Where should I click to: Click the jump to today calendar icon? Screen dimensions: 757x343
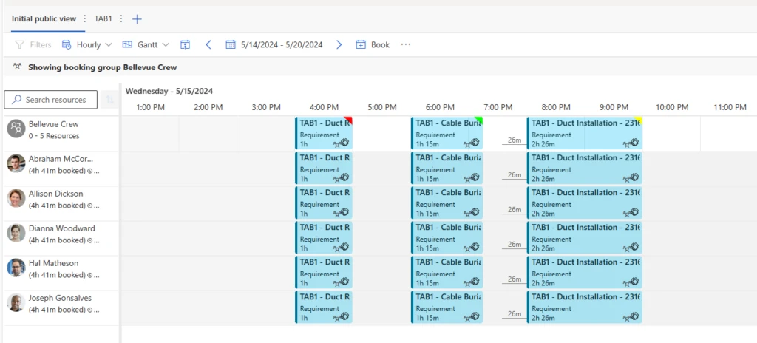[x=185, y=45]
